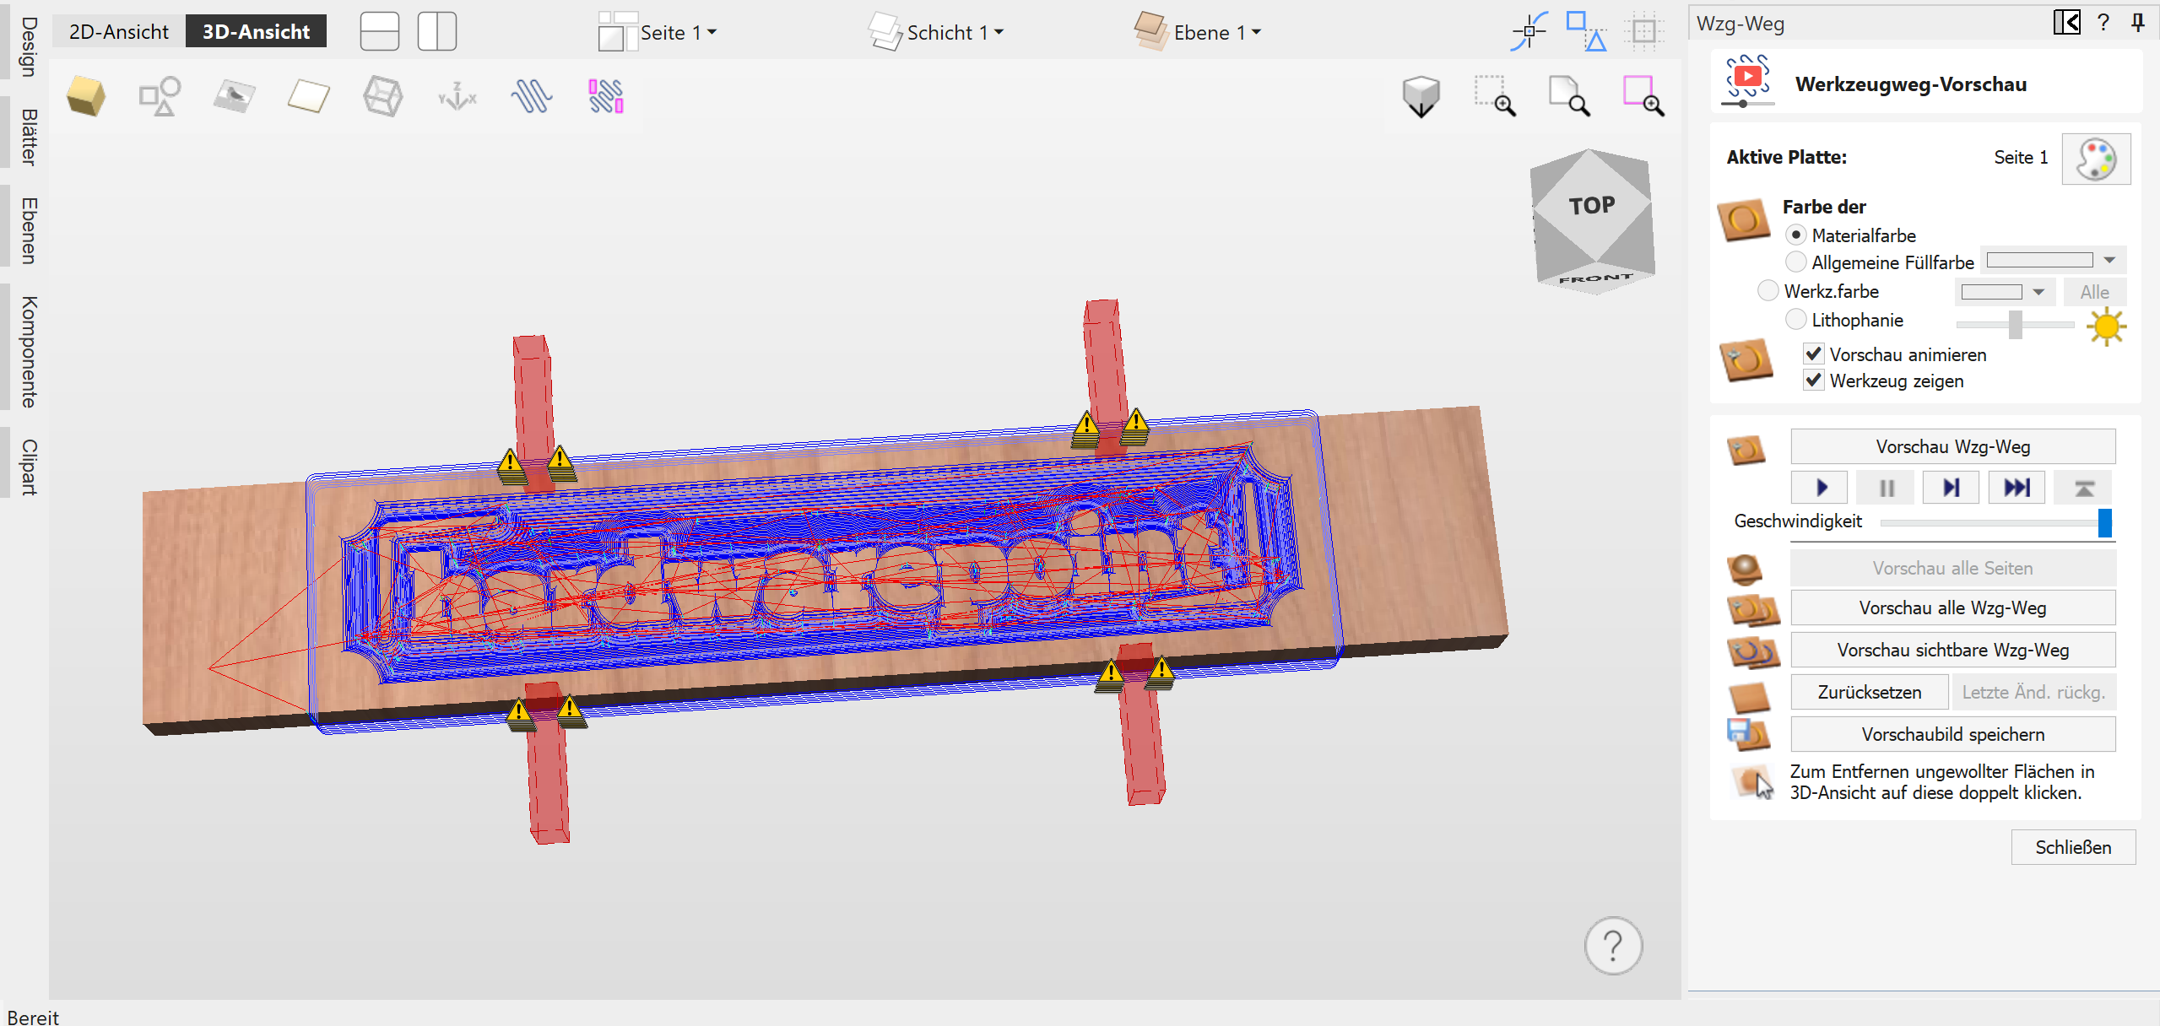Click zoom to box icon
The image size is (2160, 1026).
[1495, 96]
